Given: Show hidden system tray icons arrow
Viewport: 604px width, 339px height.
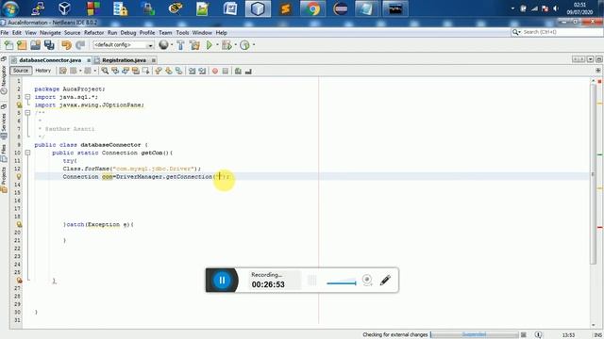Looking at the screenshot, I should 512,8.
